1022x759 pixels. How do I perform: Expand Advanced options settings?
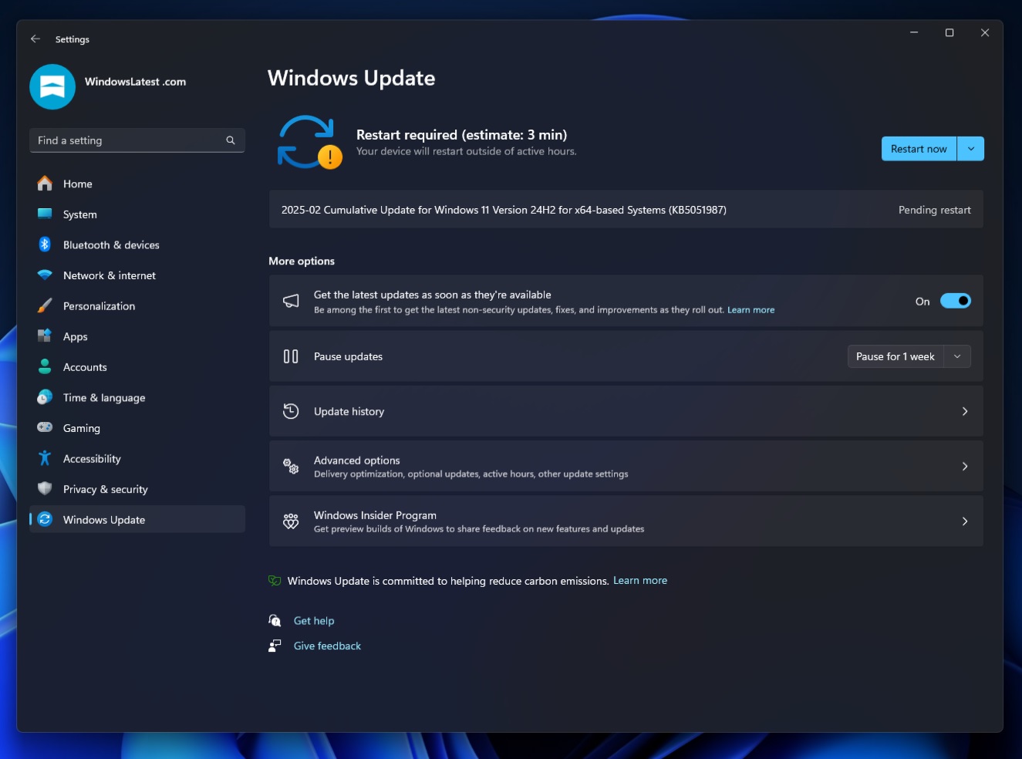pos(964,466)
